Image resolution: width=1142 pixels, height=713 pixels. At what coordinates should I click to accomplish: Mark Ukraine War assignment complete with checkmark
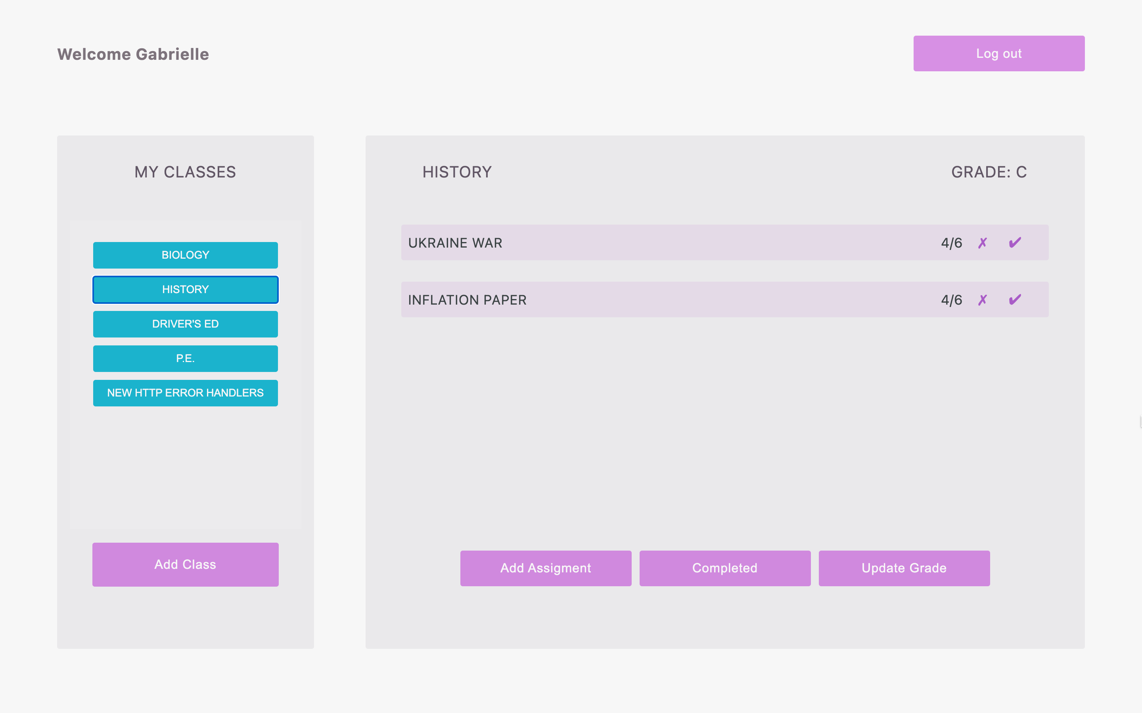tap(1015, 243)
